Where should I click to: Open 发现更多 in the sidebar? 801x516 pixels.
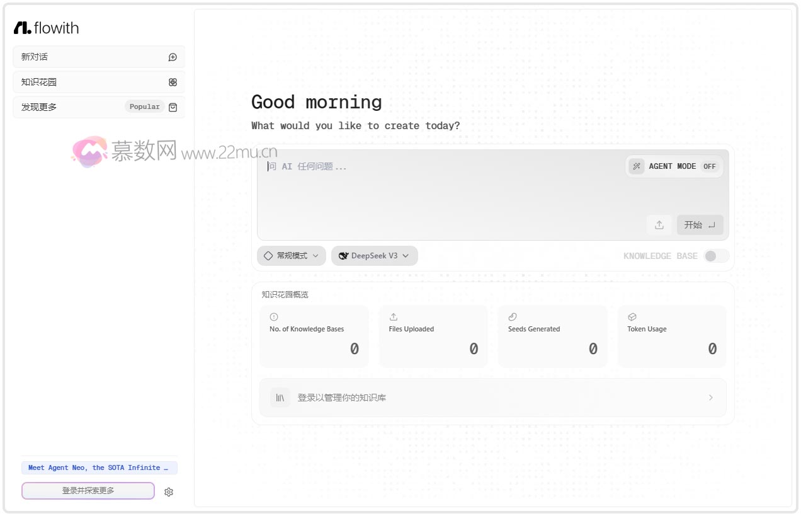click(69, 107)
